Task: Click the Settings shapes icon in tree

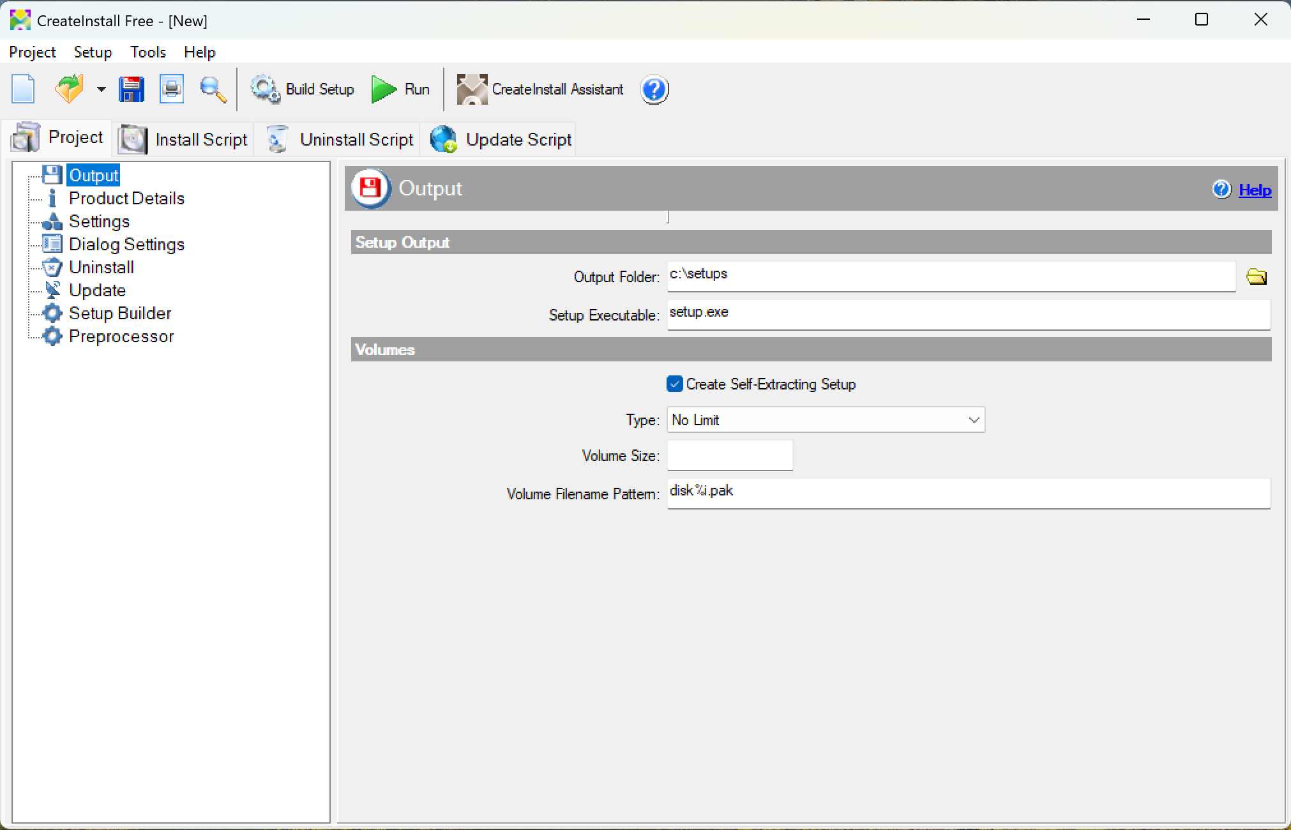Action: click(52, 221)
